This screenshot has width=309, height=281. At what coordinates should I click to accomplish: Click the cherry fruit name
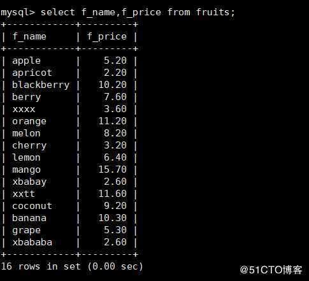[x=29, y=146]
